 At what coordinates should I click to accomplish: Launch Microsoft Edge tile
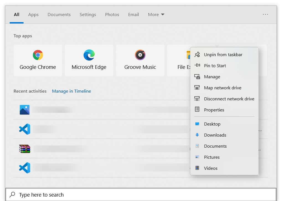click(x=89, y=61)
